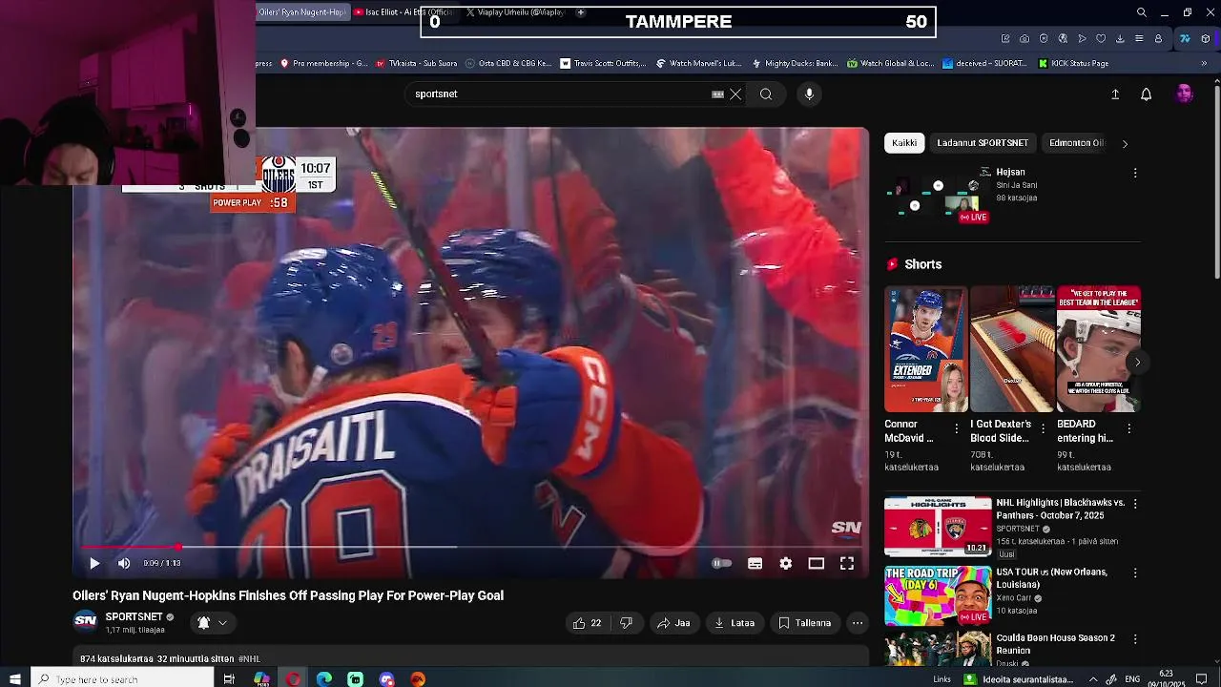This screenshot has height=687, width=1221.
Task: Open Blackhawks vs. Panthers highlights video
Action: click(x=938, y=526)
